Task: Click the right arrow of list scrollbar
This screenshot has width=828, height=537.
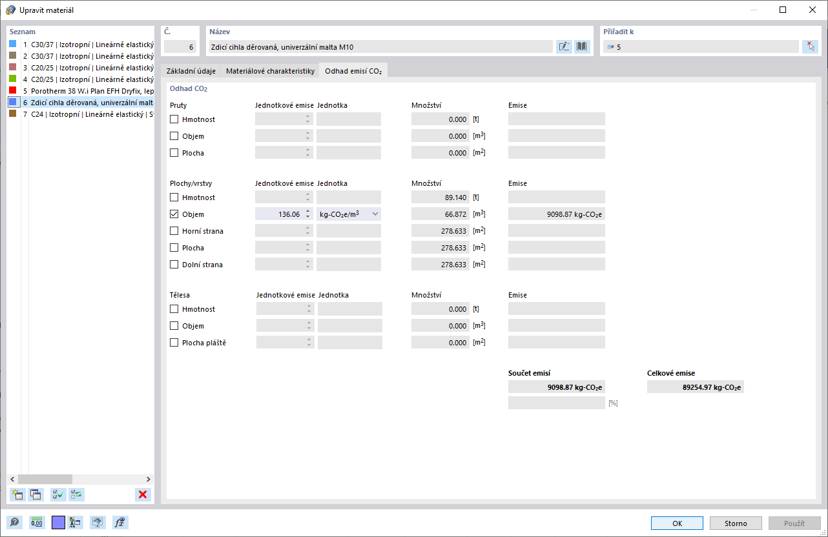Action: [148, 479]
